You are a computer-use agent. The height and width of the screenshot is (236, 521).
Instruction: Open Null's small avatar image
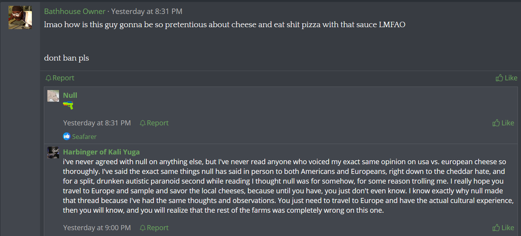pos(53,96)
